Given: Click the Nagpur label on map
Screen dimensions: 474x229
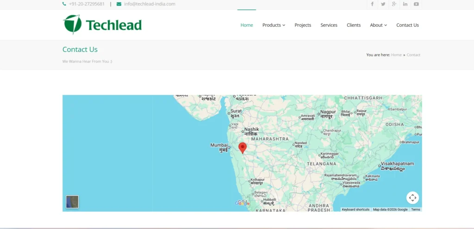Looking at the screenshot, I should (328, 114).
